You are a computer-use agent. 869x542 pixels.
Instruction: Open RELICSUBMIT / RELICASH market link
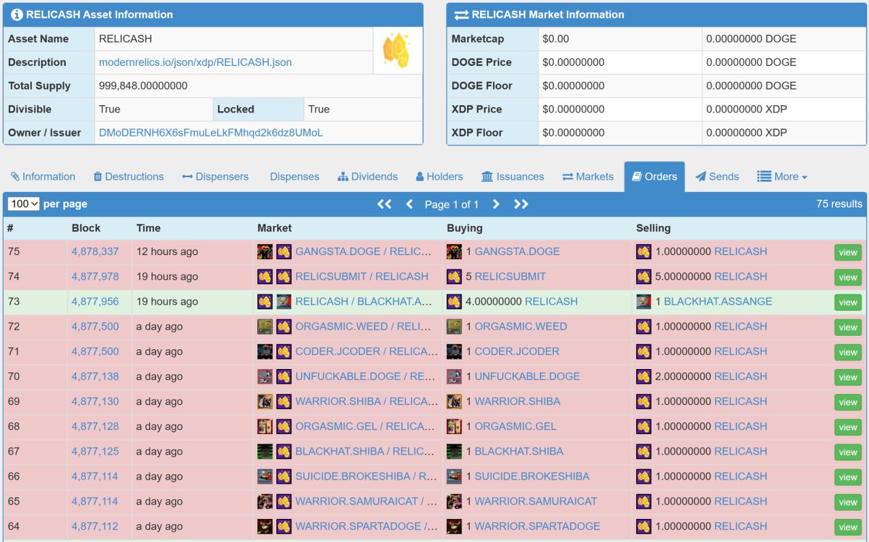[362, 277]
